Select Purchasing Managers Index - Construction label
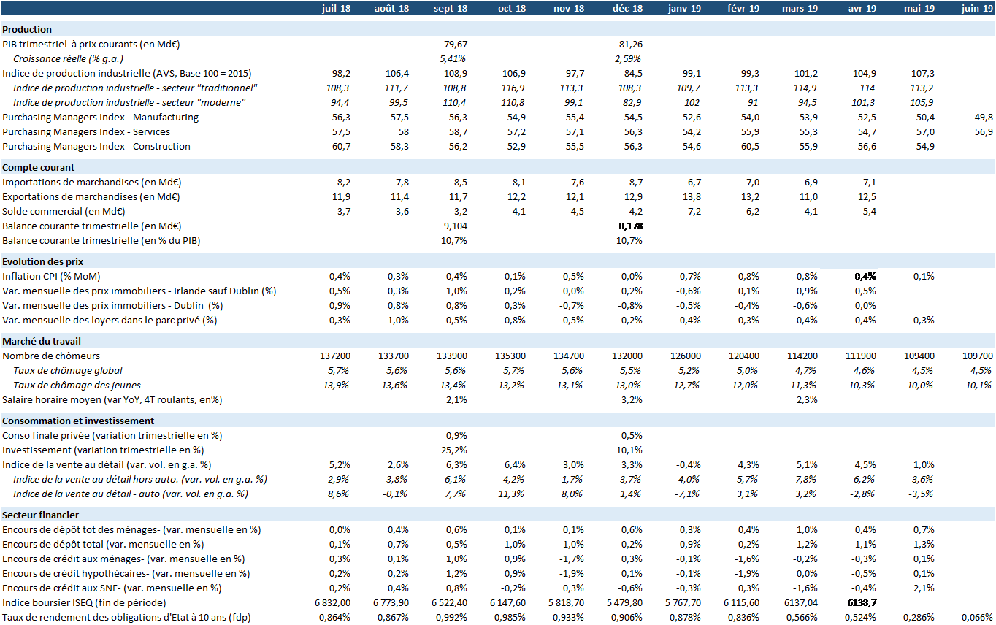The width and height of the screenshot is (996, 625). coord(96,146)
